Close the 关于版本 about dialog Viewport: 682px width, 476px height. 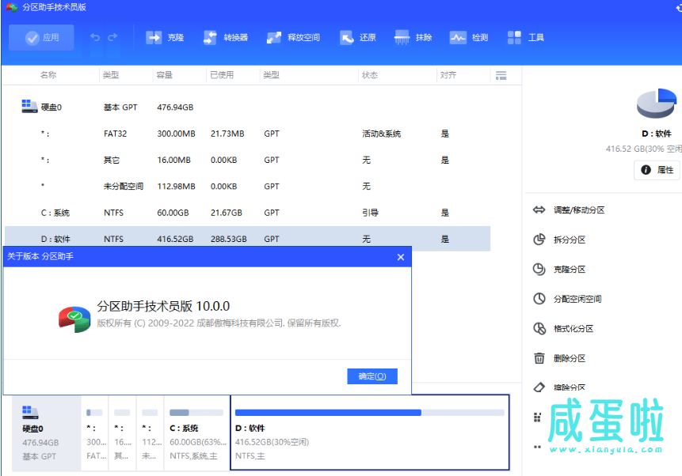click(401, 257)
